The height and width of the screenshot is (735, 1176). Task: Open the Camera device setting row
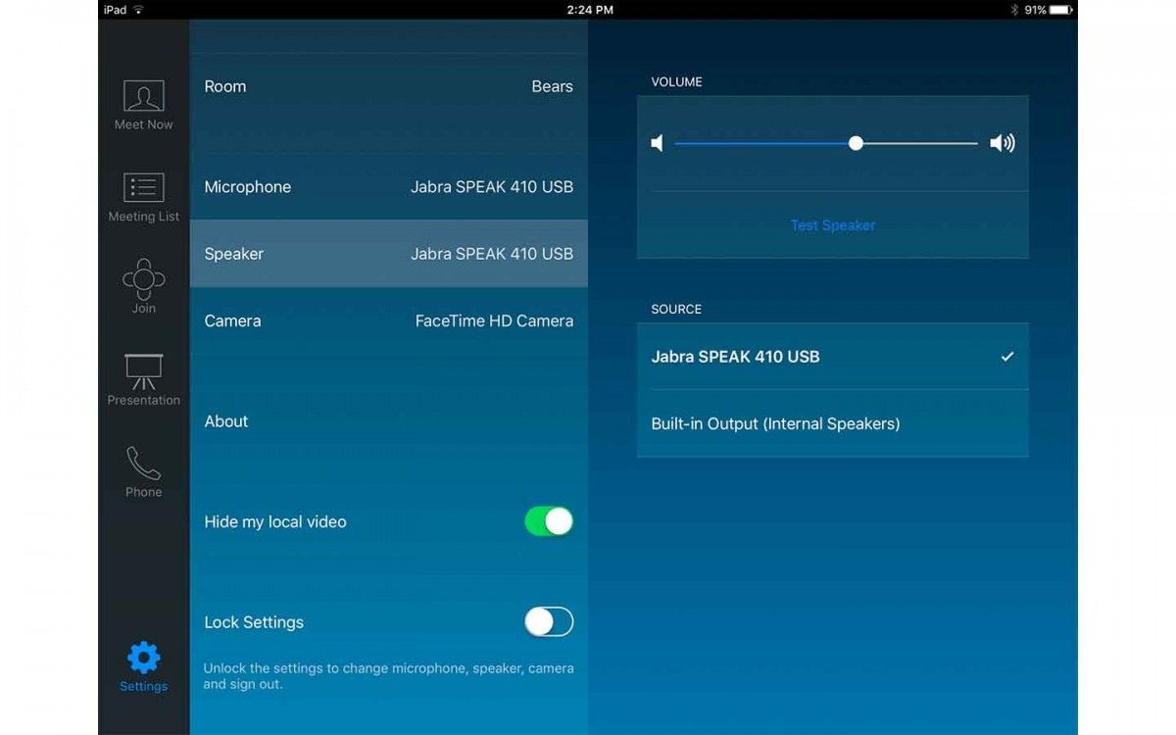(x=389, y=320)
